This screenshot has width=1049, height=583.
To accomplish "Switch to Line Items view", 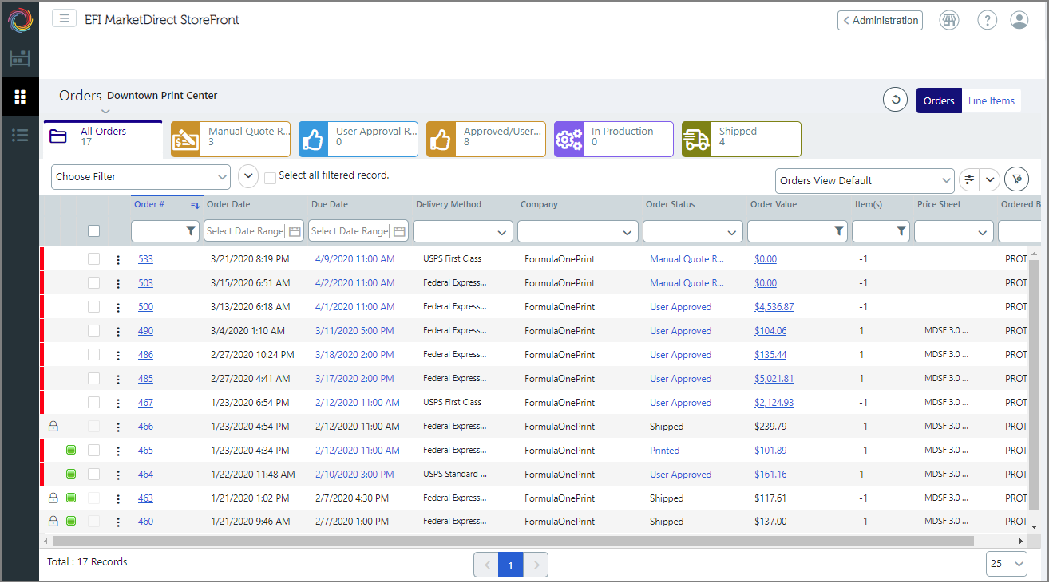I will (x=992, y=100).
